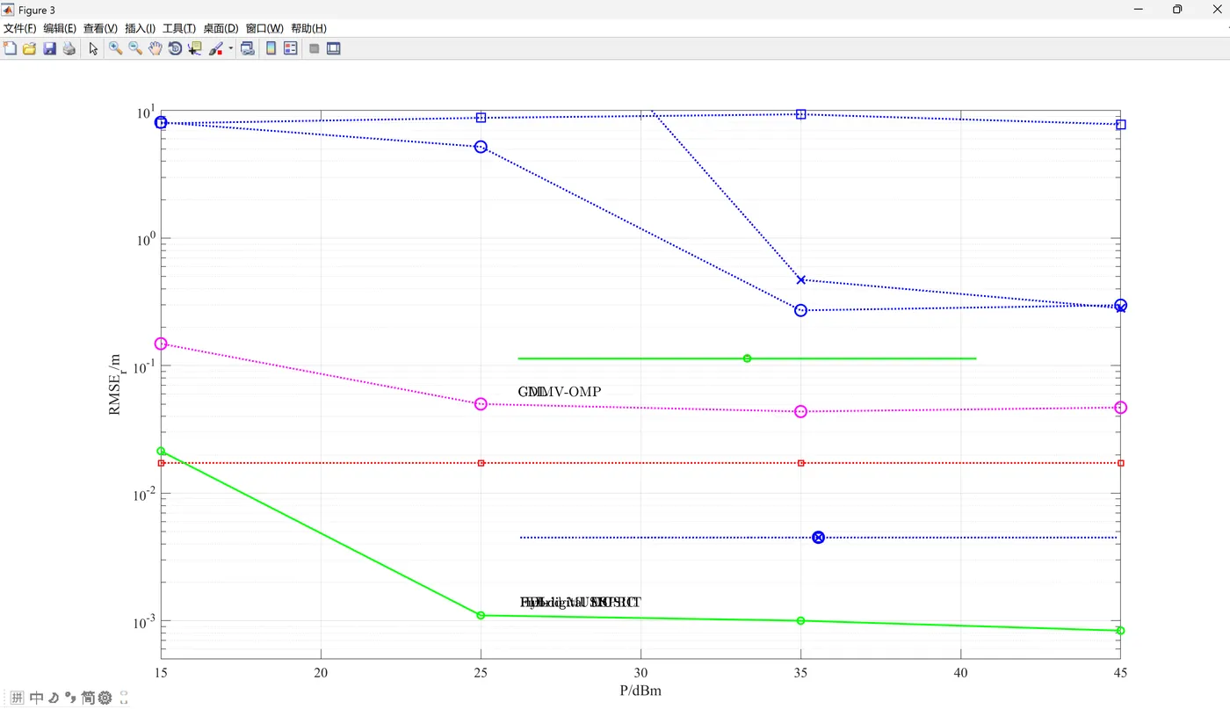Insert a colorbar using the toolbar icon

[x=271, y=48]
